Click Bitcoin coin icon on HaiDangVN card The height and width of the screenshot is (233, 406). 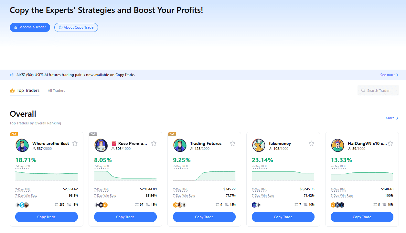tap(333, 205)
